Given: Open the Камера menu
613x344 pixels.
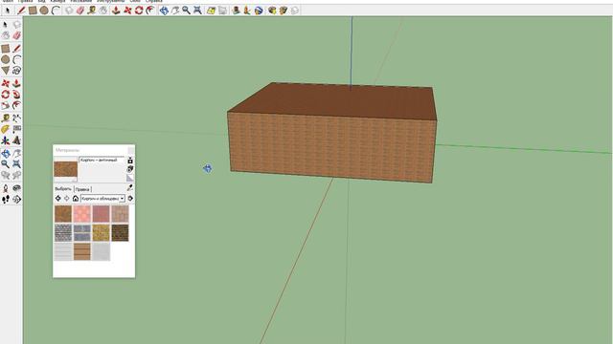Looking at the screenshot, I should (x=57, y=1).
